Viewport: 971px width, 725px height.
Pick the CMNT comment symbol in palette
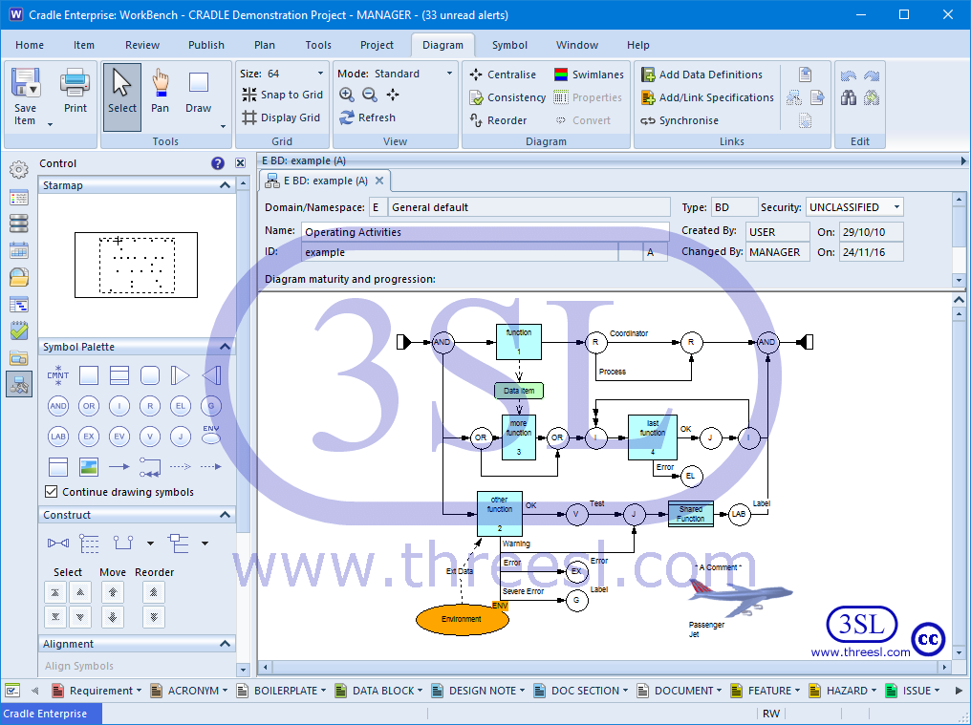(58, 374)
